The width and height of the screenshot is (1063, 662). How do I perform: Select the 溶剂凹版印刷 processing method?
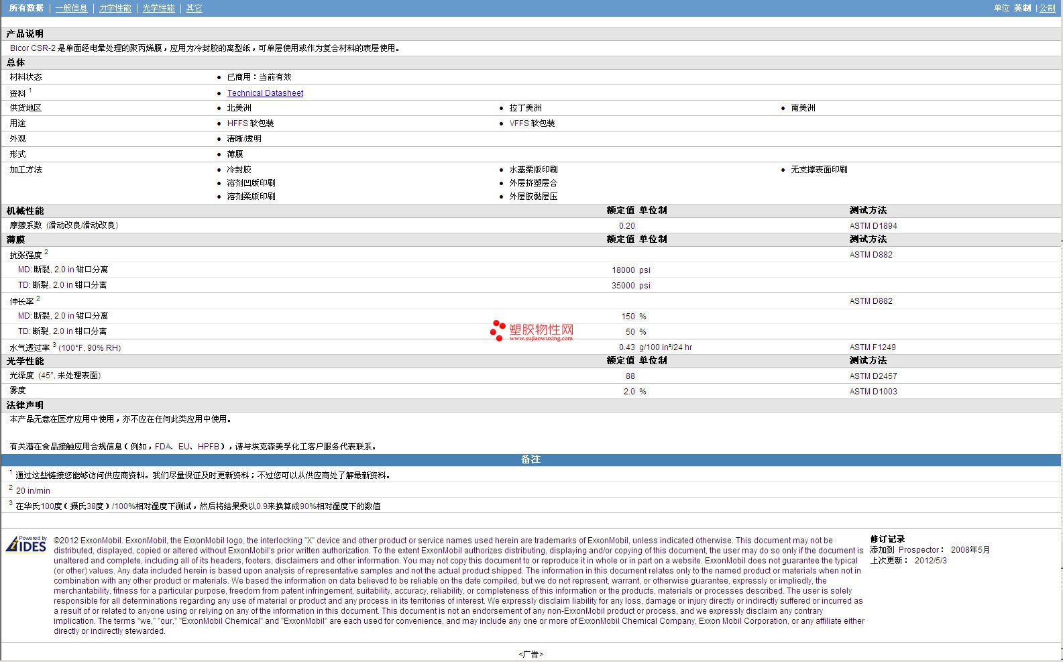tap(251, 183)
